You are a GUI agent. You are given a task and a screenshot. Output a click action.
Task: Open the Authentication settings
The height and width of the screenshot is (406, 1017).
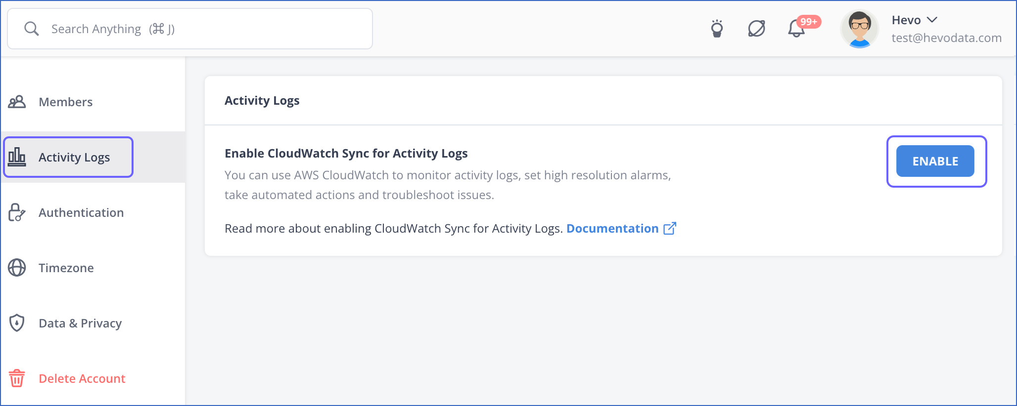click(93, 212)
